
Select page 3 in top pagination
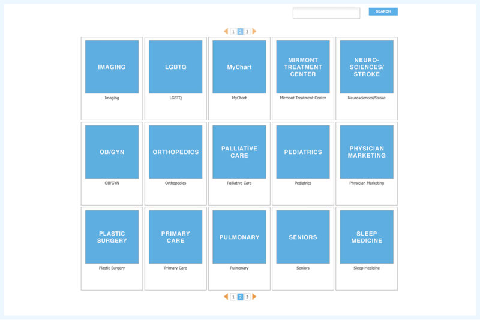(x=247, y=32)
